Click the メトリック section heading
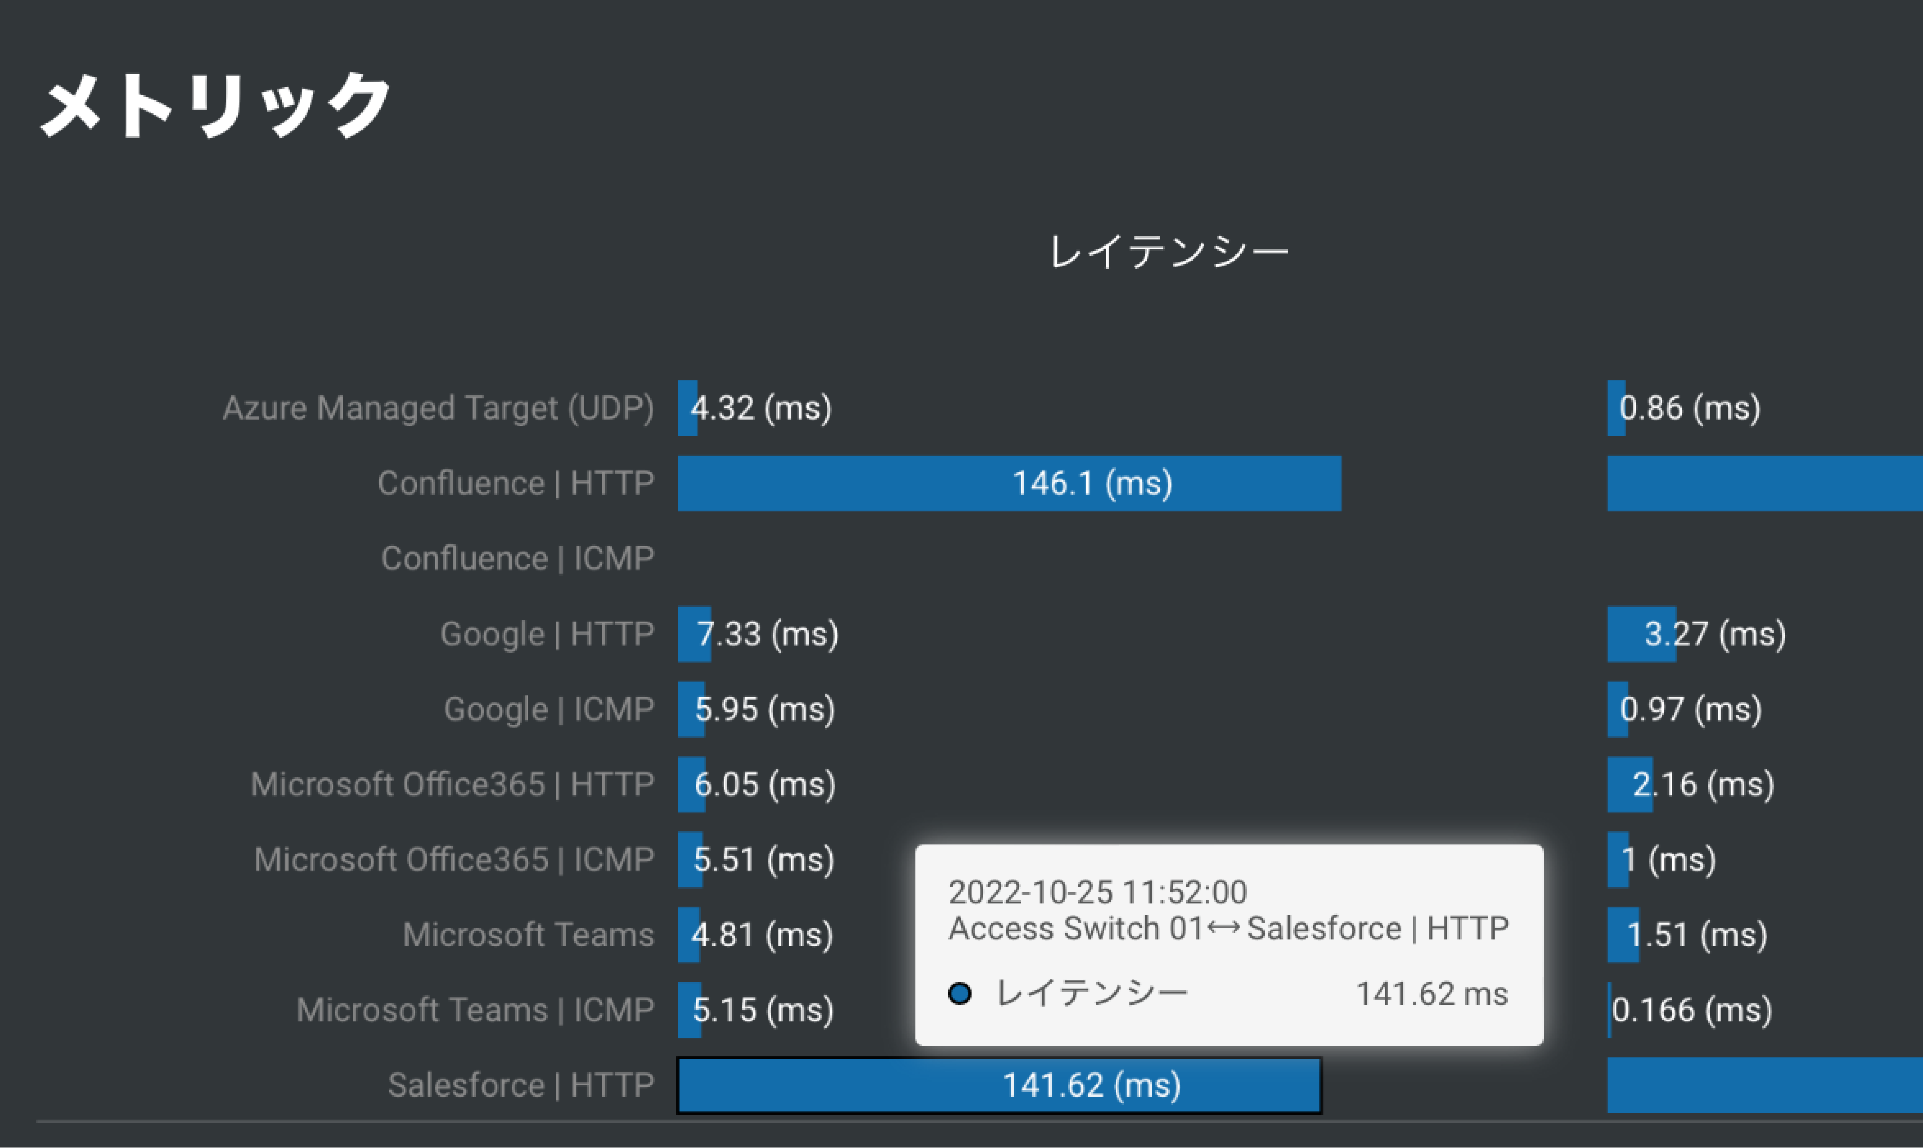1923x1148 pixels. [215, 105]
